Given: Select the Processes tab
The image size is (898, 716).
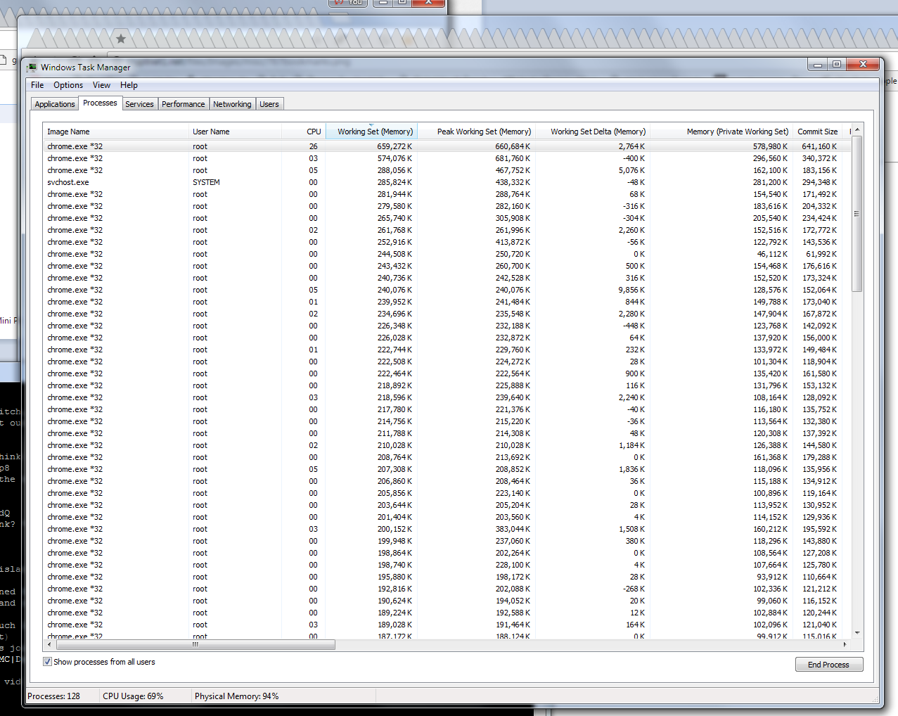Looking at the screenshot, I should tap(100, 103).
